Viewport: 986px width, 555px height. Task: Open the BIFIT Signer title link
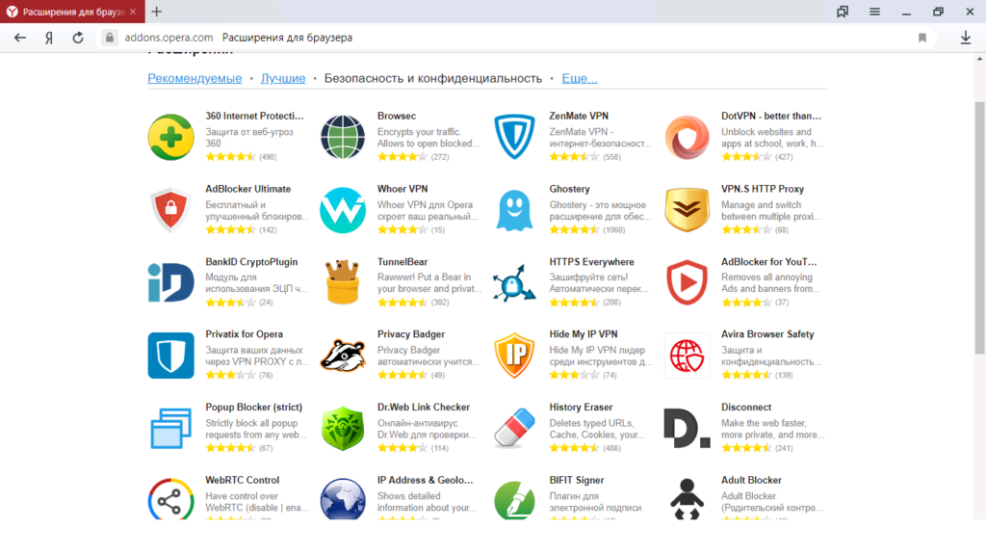coord(577,480)
